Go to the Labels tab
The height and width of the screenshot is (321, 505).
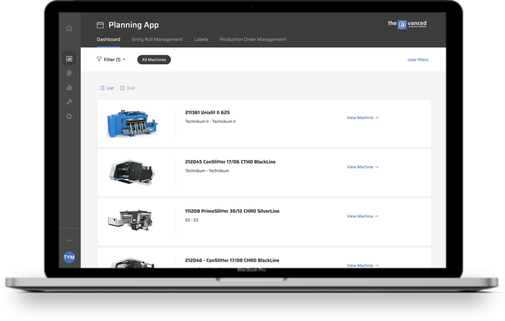coord(201,40)
